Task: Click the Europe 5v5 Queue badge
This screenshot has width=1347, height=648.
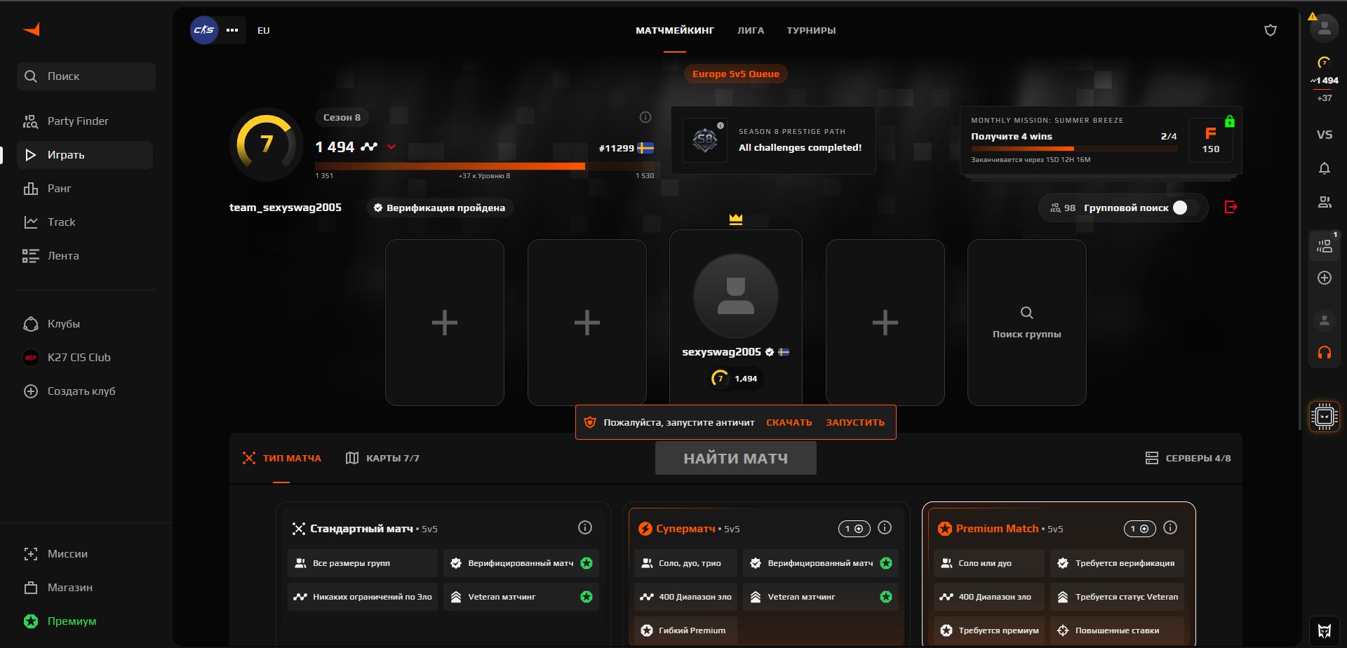Action: click(736, 74)
